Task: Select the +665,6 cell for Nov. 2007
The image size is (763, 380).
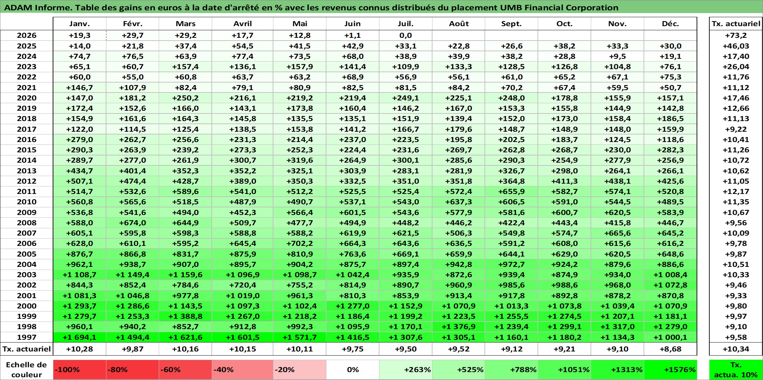Action: (x=617, y=233)
